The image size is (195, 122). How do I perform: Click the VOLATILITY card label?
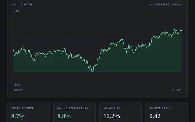(x=112, y=108)
